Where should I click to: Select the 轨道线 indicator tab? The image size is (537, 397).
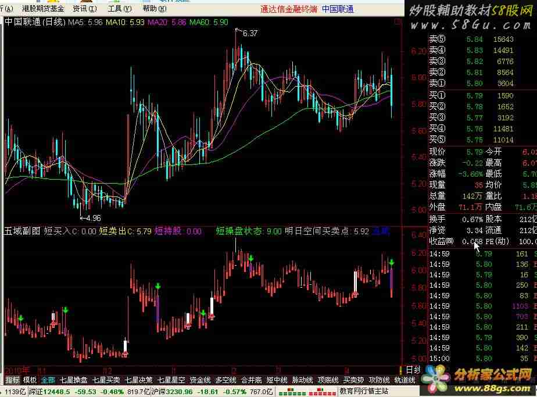tap(405, 380)
